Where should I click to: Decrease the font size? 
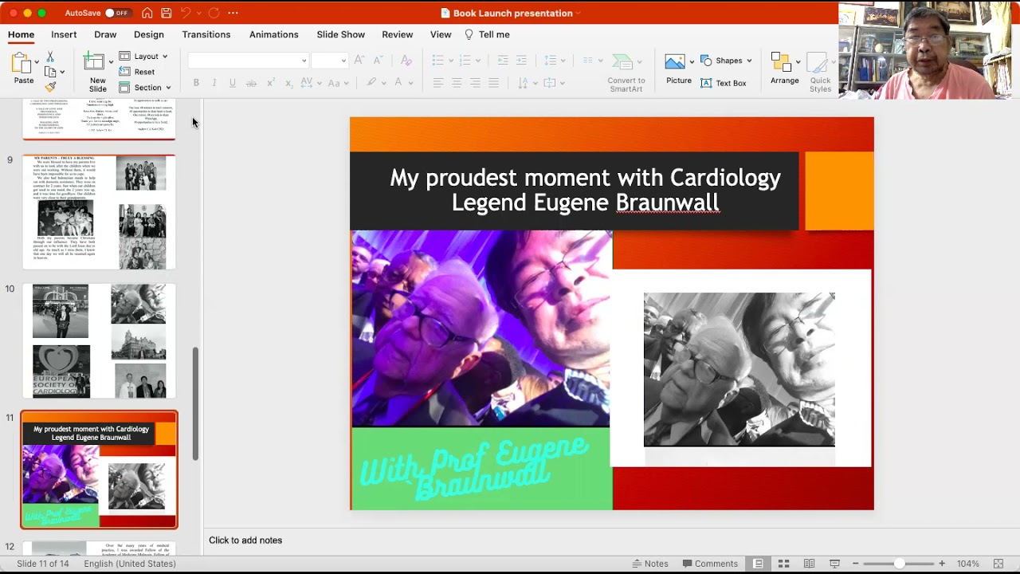[x=378, y=61]
